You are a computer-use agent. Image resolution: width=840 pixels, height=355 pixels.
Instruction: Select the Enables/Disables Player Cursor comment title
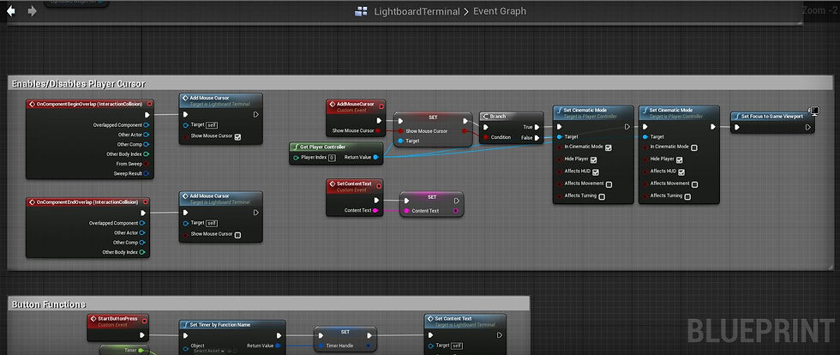[x=78, y=84]
